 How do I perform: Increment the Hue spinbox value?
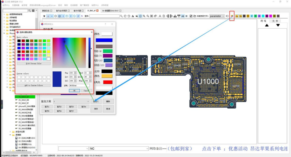click(x=75, y=72)
